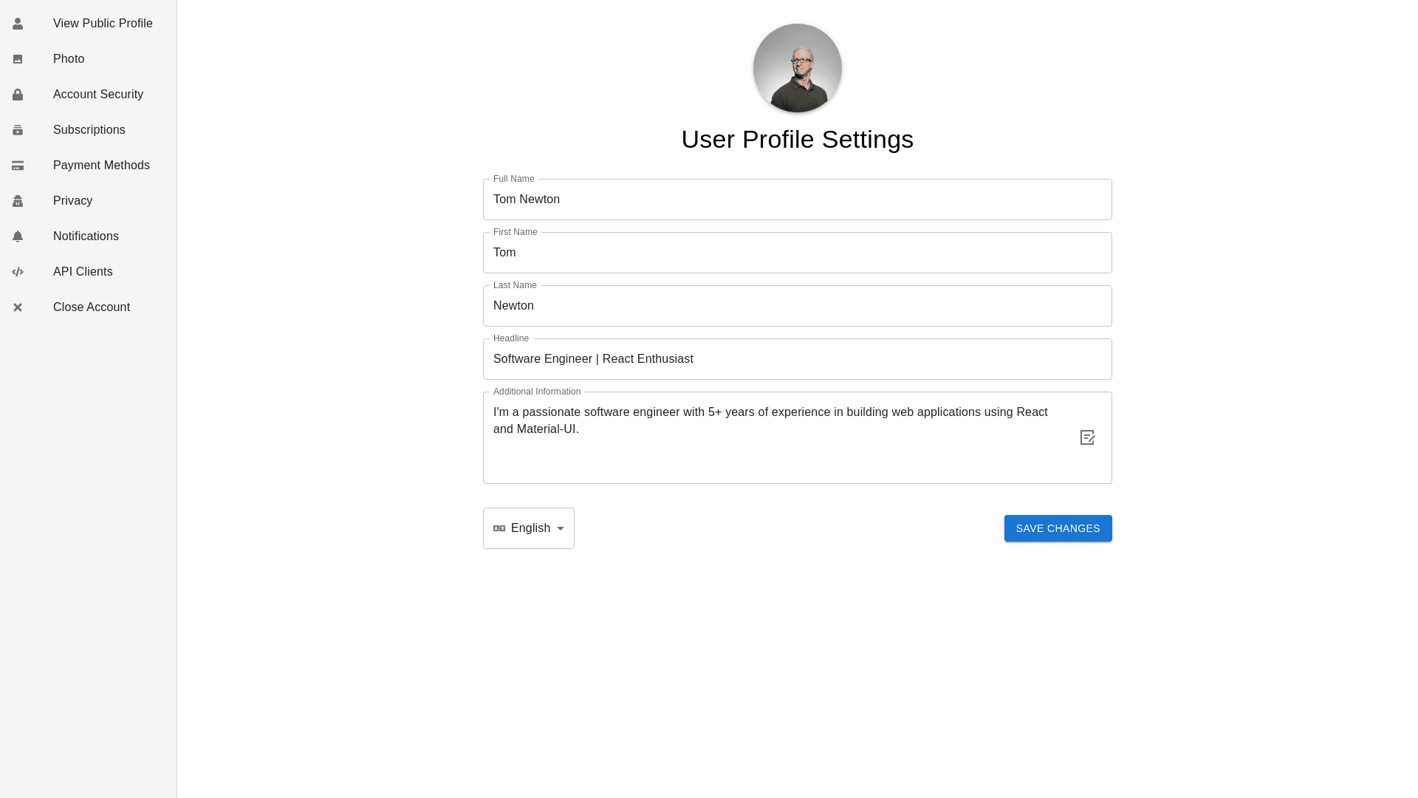Click the X icon for Close Account

(x=18, y=307)
